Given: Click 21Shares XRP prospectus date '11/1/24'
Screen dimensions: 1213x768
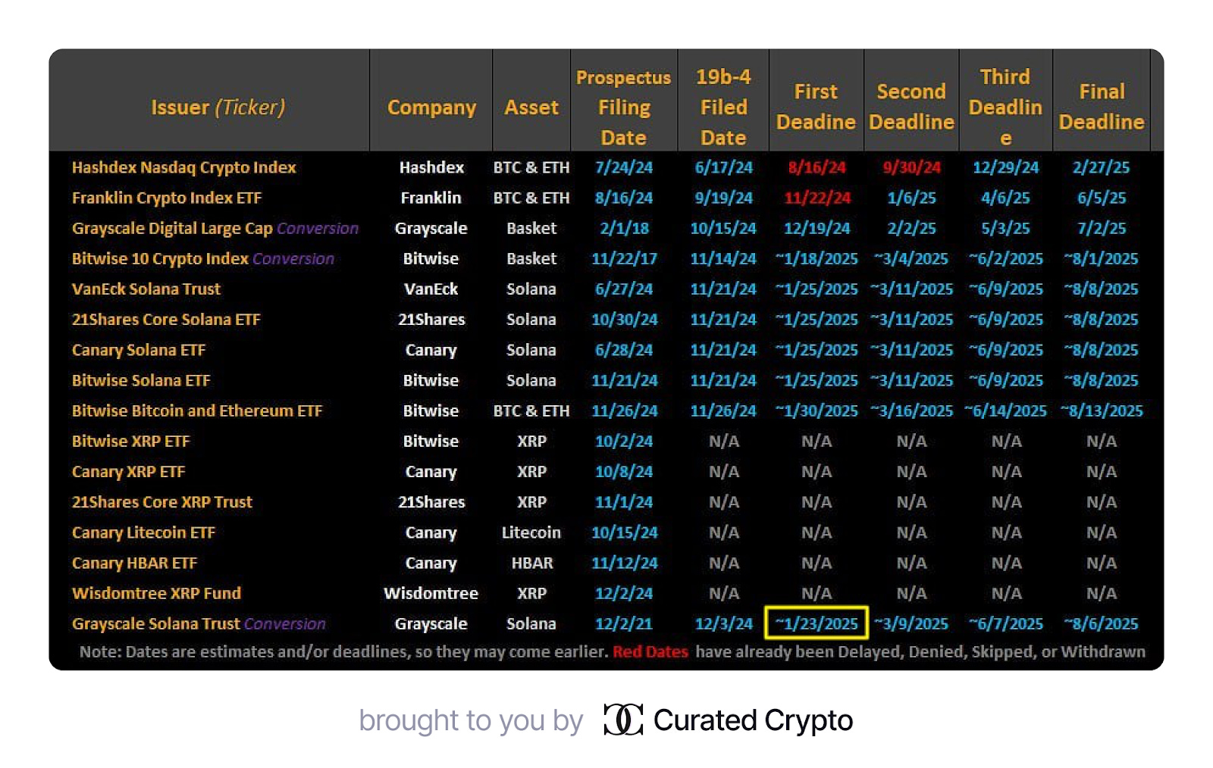Looking at the screenshot, I should click(624, 501).
